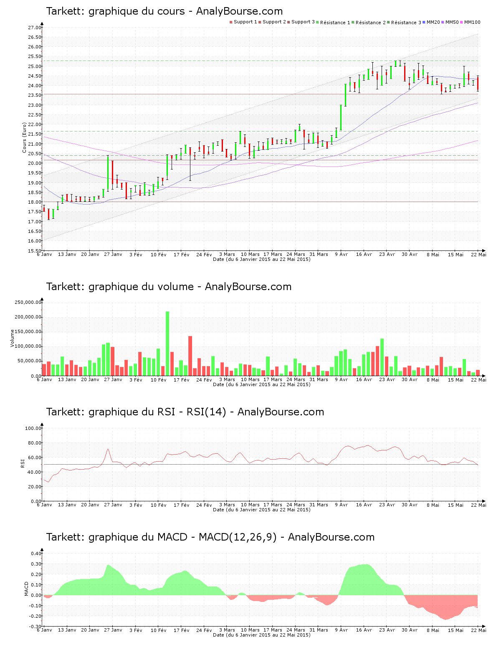The height and width of the screenshot is (647, 501).
Task: Click the 80.00 value on RSI axis
Action: click(35, 443)
